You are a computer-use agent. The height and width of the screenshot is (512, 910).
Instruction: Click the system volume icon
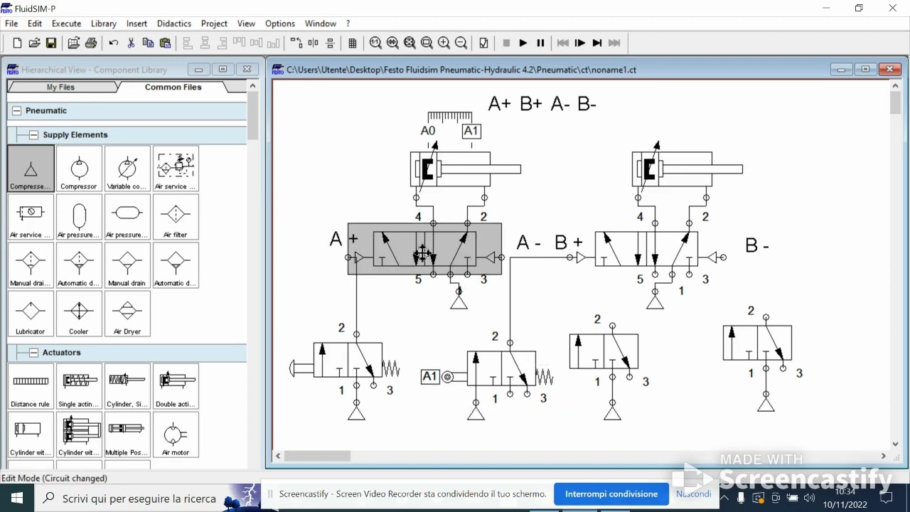(x=809, y=498)
